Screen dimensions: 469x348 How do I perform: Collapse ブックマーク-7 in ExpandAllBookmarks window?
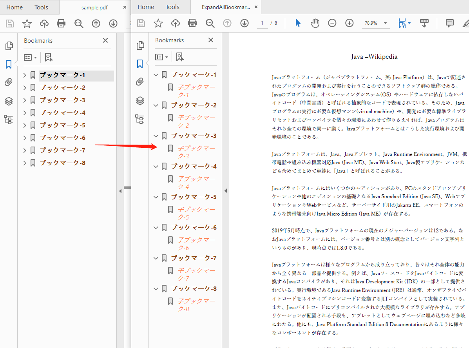(156, 258)
